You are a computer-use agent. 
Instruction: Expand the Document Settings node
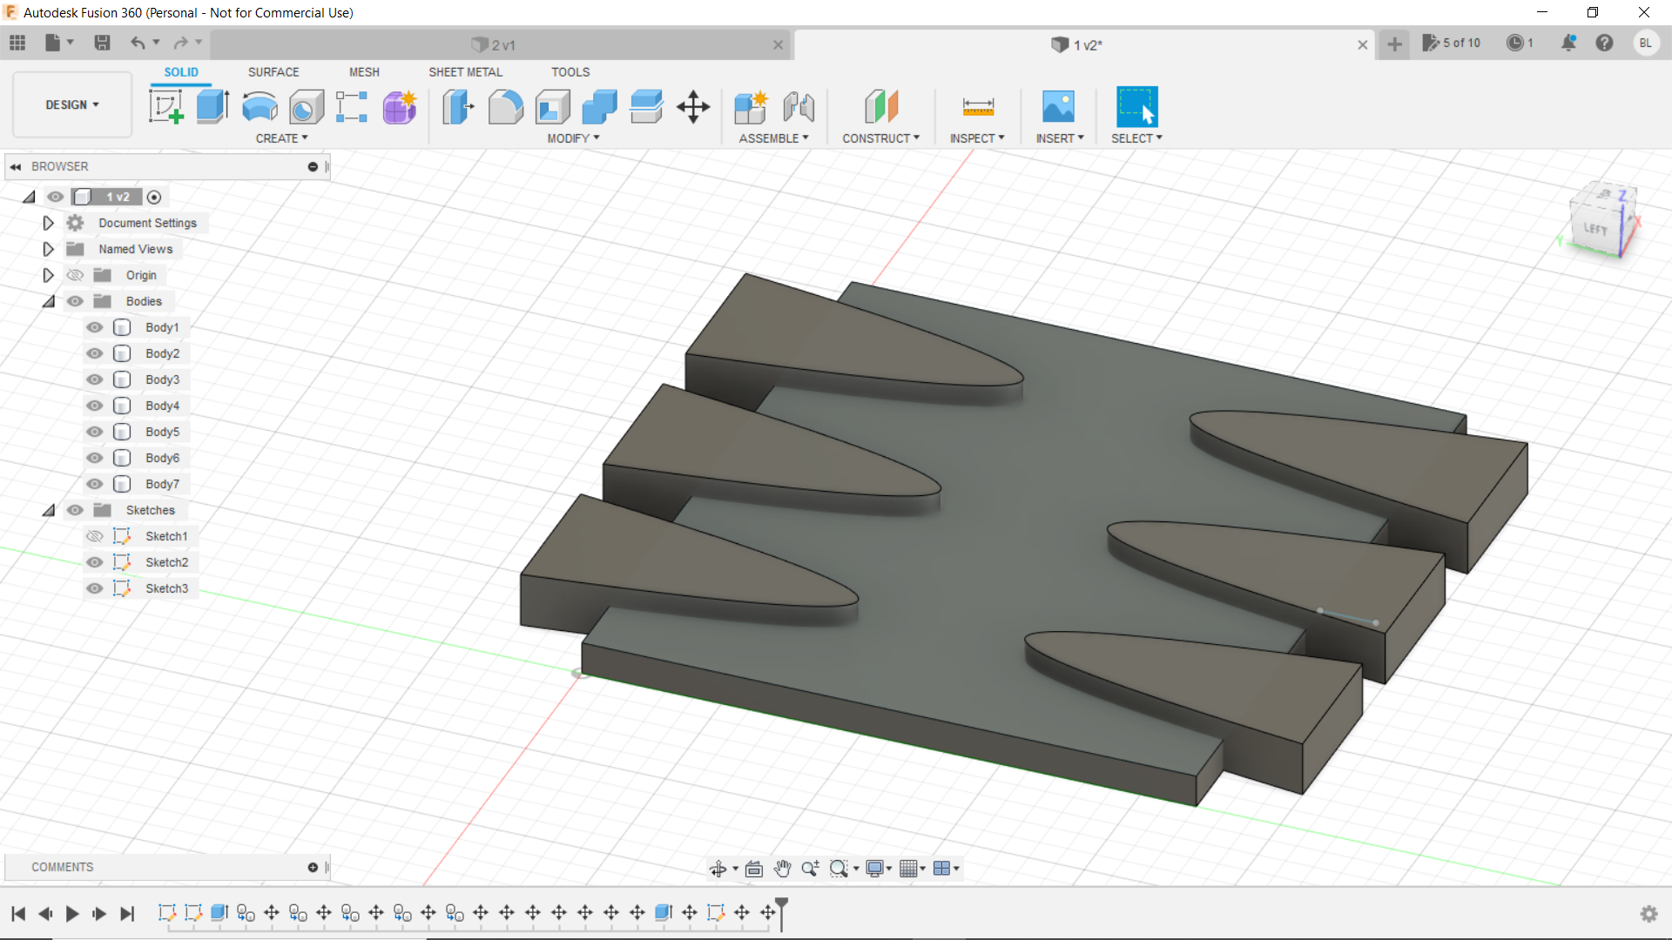point(48,223)
